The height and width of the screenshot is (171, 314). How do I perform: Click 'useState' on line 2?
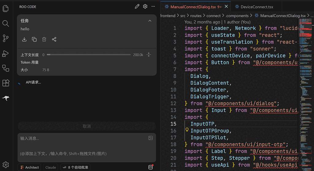click(x=223, y=35)
